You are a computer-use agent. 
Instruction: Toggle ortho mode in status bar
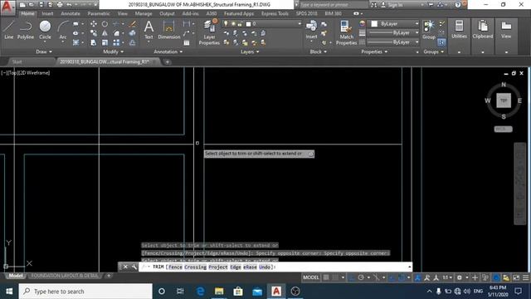pyautogui.click(x=352, y=277)
